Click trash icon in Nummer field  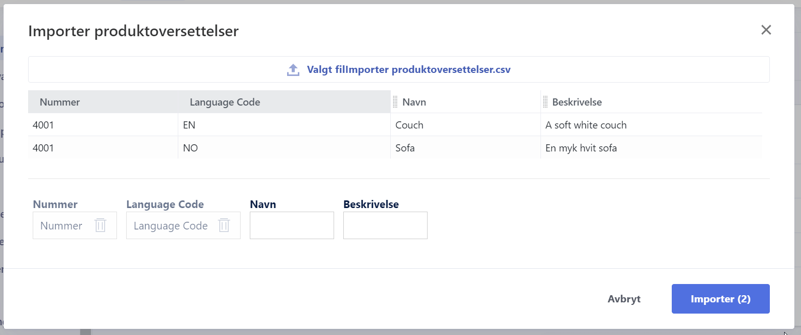(100, 225)
